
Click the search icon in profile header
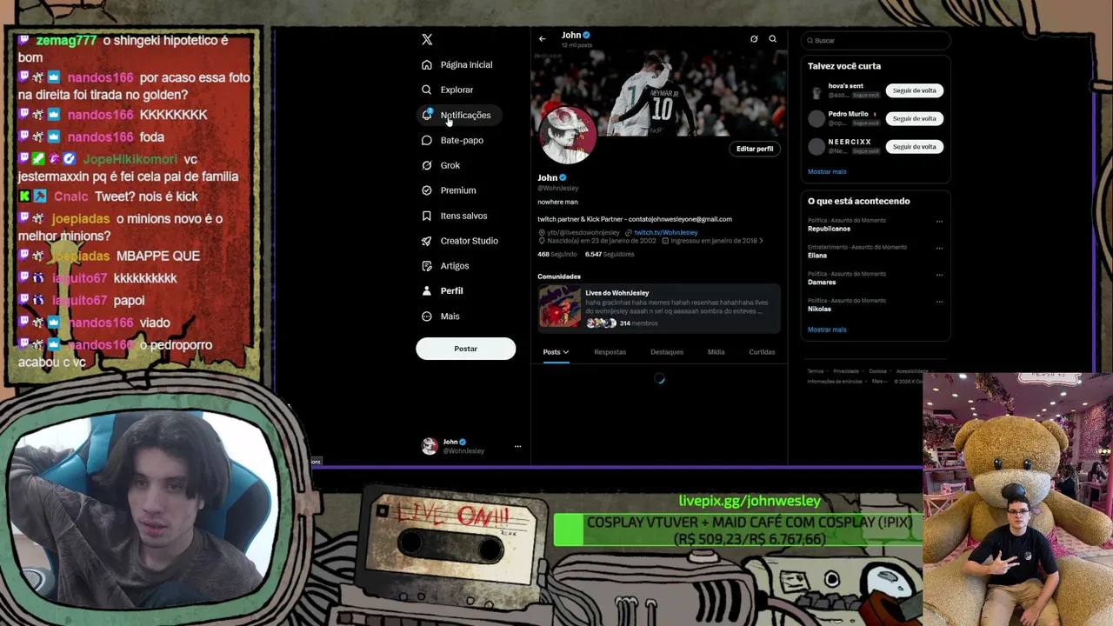tap(772, 39)
